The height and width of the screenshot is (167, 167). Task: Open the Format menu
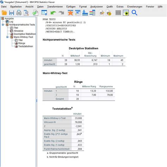tap(83, 7)
